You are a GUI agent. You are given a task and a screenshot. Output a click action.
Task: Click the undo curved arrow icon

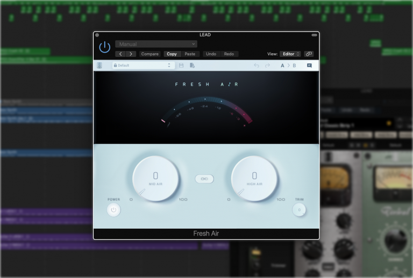pos(257,65)
